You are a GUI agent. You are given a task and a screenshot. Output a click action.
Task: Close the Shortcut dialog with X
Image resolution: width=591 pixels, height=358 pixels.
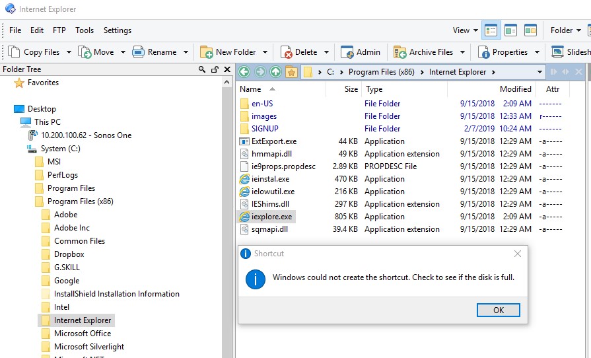click(518, 254)
